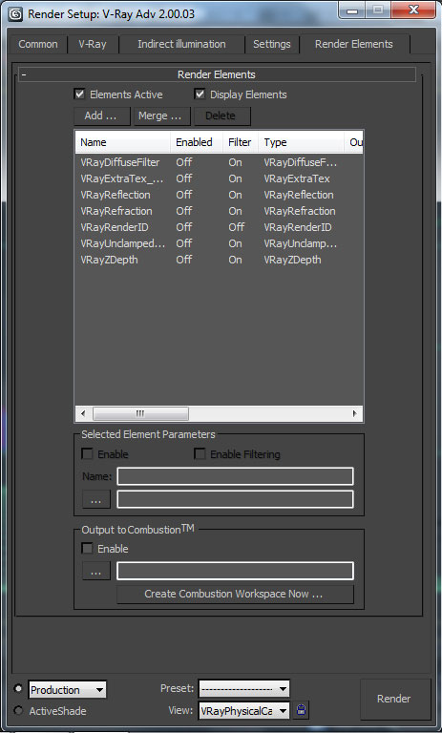Collapse the Render Elements rollout header
The height and width of the screenshot is (733, 442).
pyautogui.click(x=217, y=74)
